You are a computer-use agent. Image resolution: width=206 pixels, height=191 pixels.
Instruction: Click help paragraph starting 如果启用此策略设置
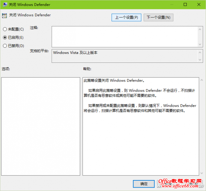pyautogui.click(x=139, y=93)
